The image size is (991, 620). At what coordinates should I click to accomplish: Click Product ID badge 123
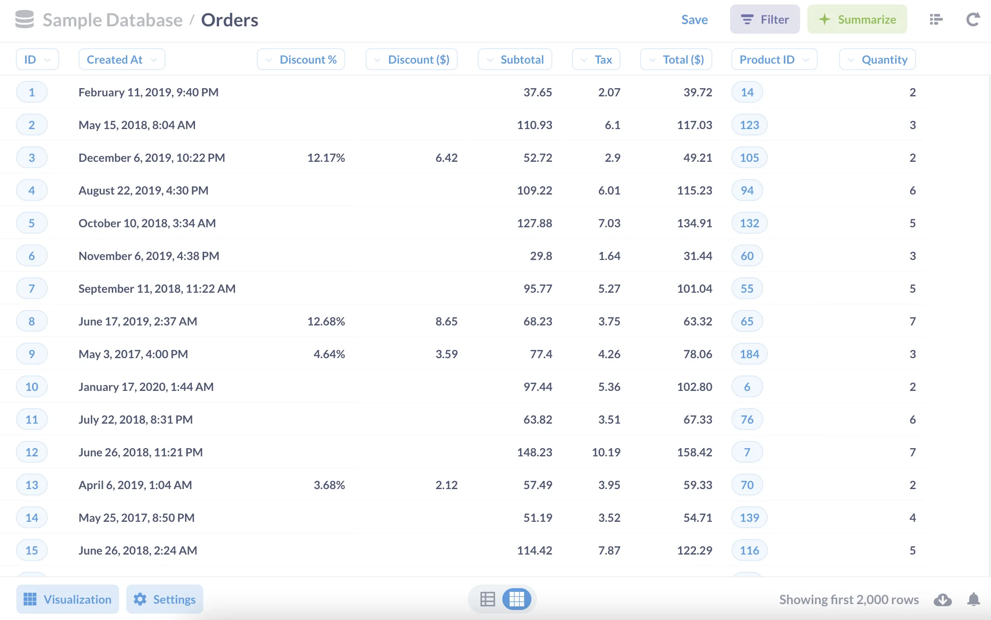tap(749, 125)
